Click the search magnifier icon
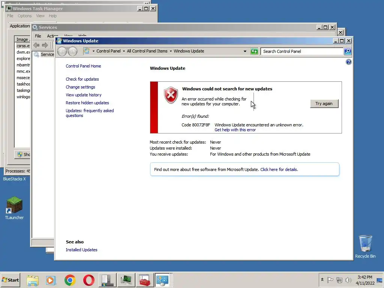 coord(348,51)
